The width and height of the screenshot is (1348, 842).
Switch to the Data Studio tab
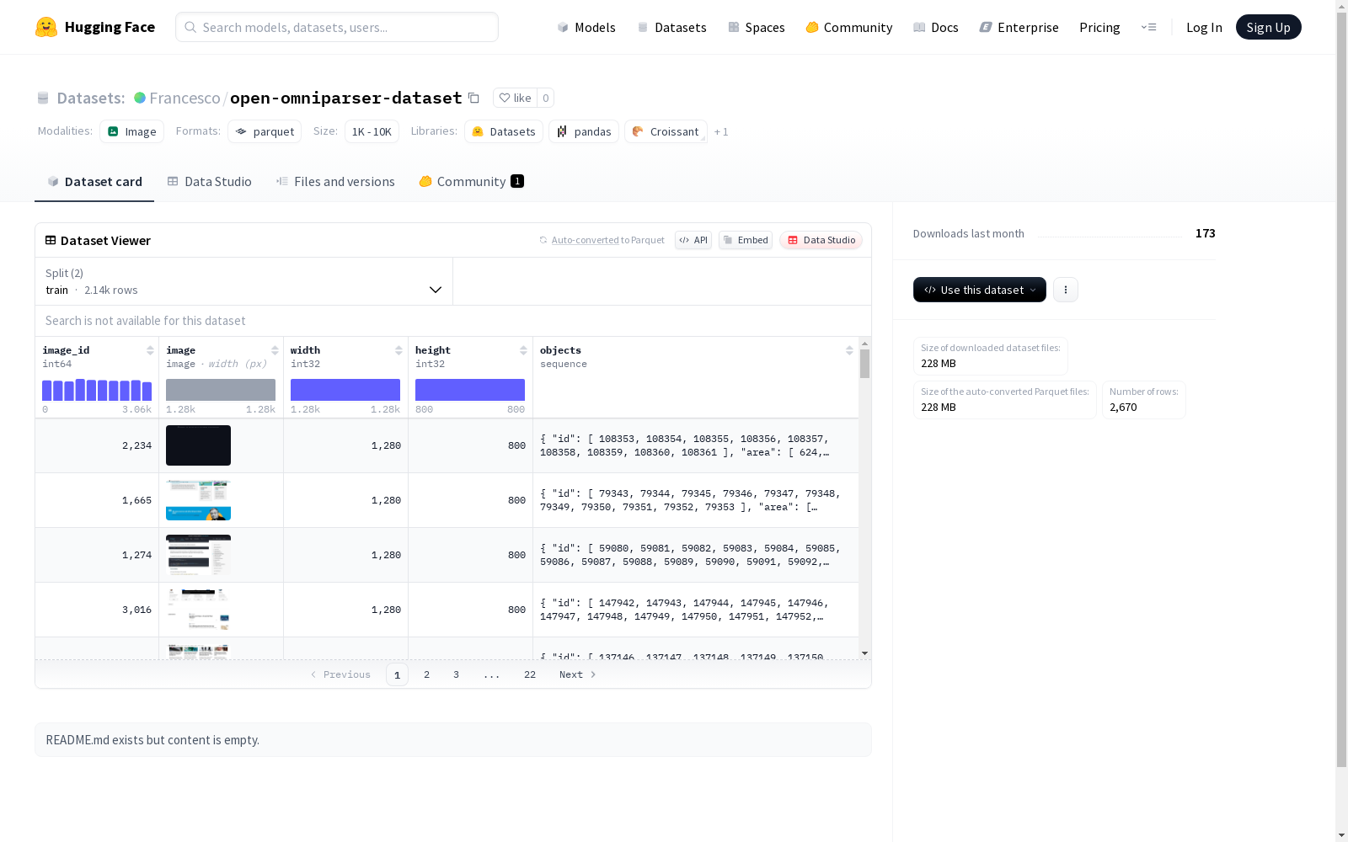(210, 181)
